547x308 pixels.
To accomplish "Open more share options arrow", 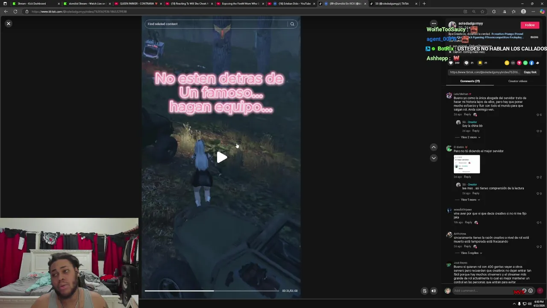I will click(538, 63).
